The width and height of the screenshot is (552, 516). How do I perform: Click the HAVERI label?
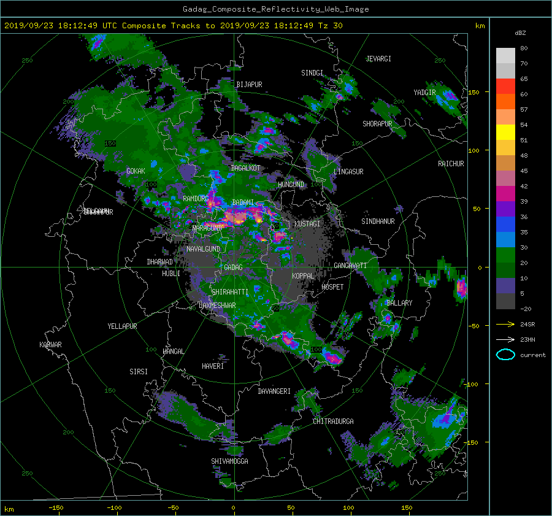pyautogui.click(x=213, y=366)
